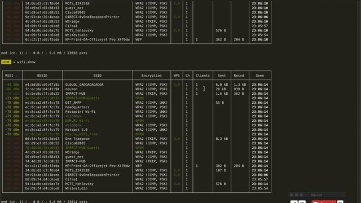Click the sort arrow beside RSSI
Viewport: 361px width, 203px height.
(16, 76)
